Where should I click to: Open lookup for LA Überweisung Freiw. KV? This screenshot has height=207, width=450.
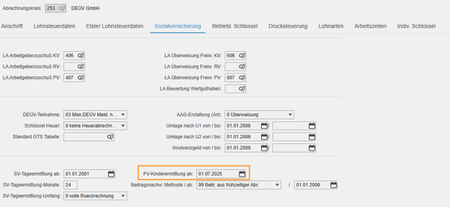[x=242, y=56]
